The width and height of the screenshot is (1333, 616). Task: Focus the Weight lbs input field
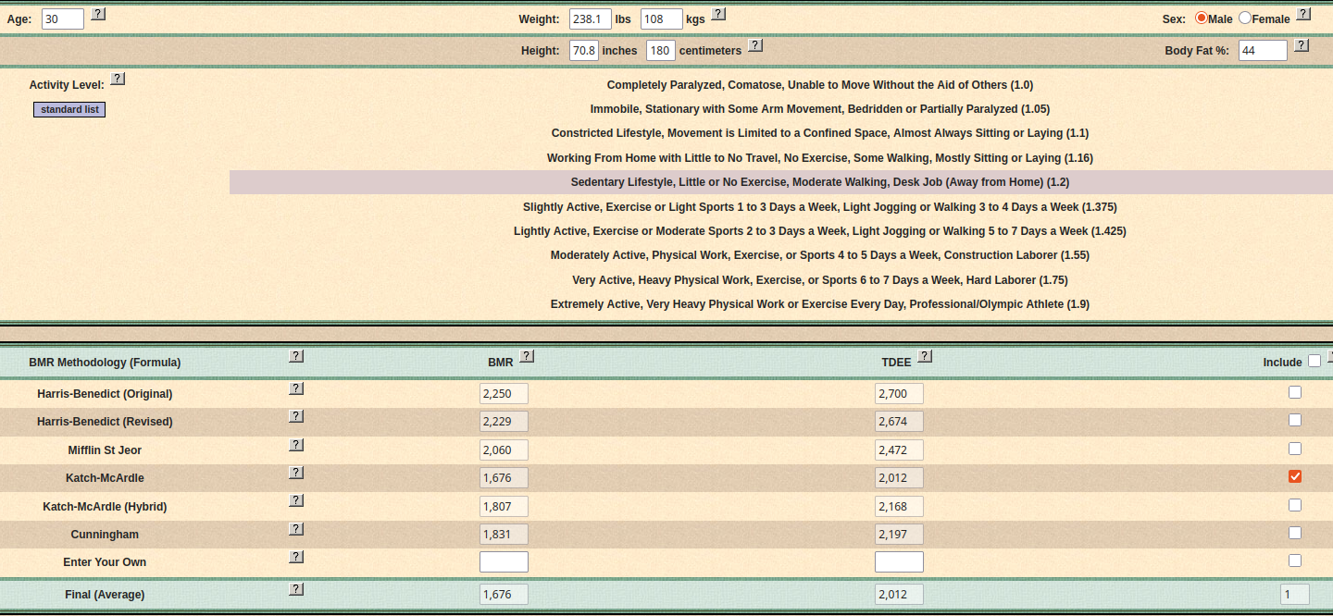coord(589,18)
